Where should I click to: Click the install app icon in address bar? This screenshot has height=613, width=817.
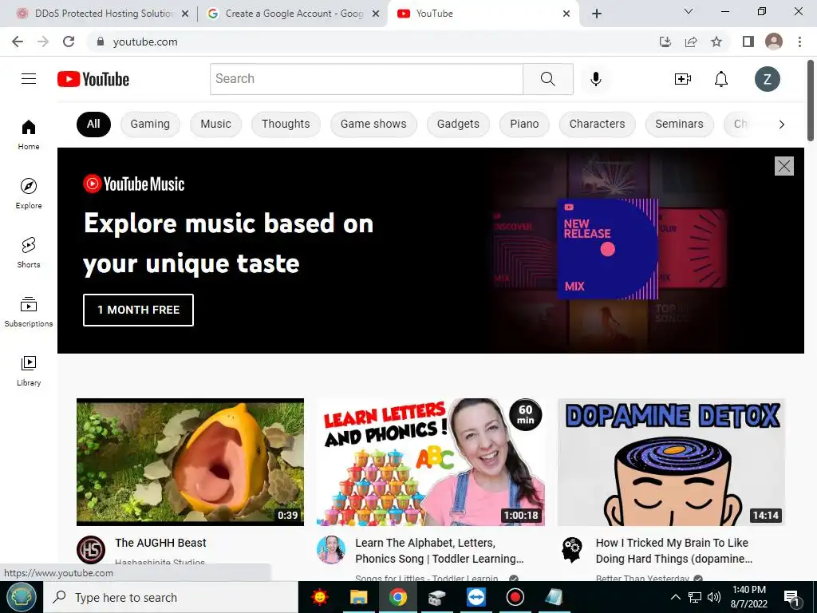665,42
